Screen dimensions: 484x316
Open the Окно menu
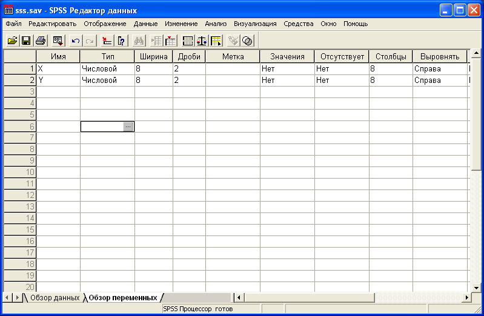pos(328,24)
